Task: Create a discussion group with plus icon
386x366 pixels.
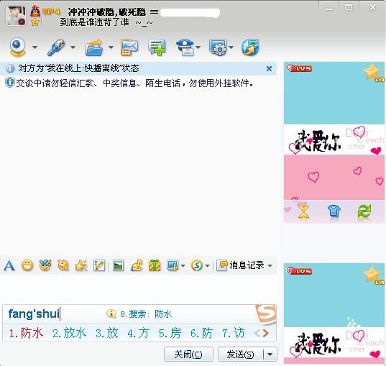Action: (157, 47)
